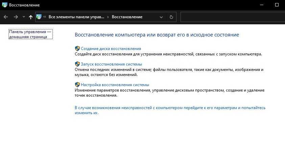Screen dimensions: 285x153
Task: Select the Восстановление breadcrumb item
Action: coord(127,17)
